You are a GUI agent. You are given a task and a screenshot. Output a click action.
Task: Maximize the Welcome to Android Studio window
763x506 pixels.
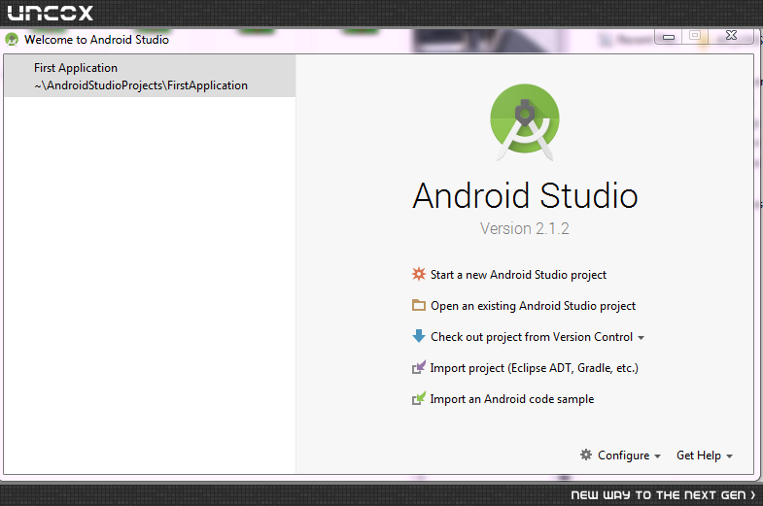tap(695, 36)
